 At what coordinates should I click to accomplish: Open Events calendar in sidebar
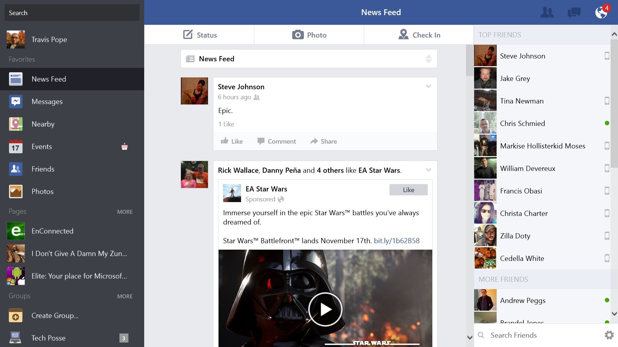click(x=72, y=147)
